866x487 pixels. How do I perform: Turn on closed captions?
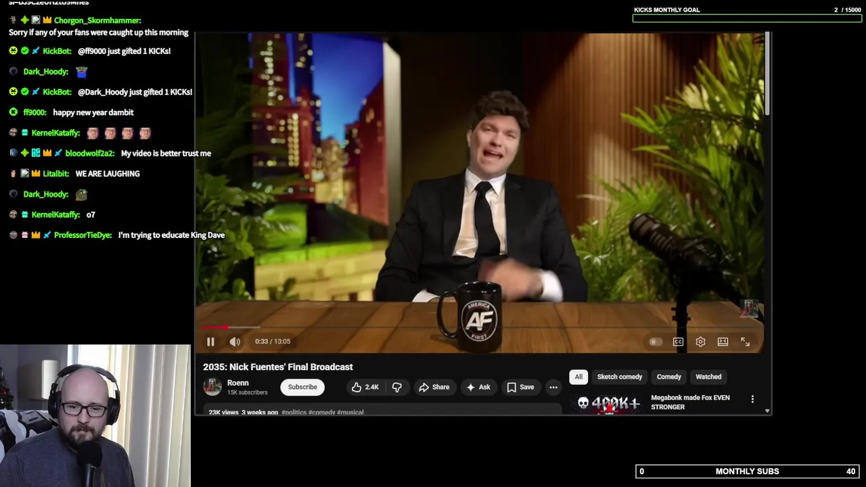click(678, 342)
